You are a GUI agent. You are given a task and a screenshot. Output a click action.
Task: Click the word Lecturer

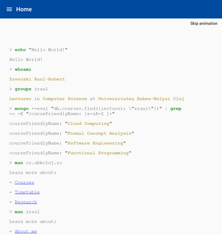[x=20, y=99]
